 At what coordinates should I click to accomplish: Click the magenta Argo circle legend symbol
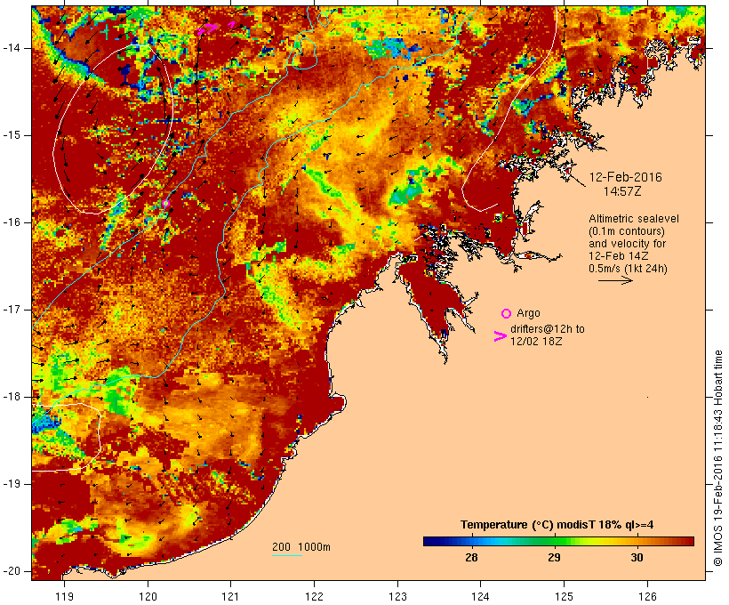[x=507, y=314]
